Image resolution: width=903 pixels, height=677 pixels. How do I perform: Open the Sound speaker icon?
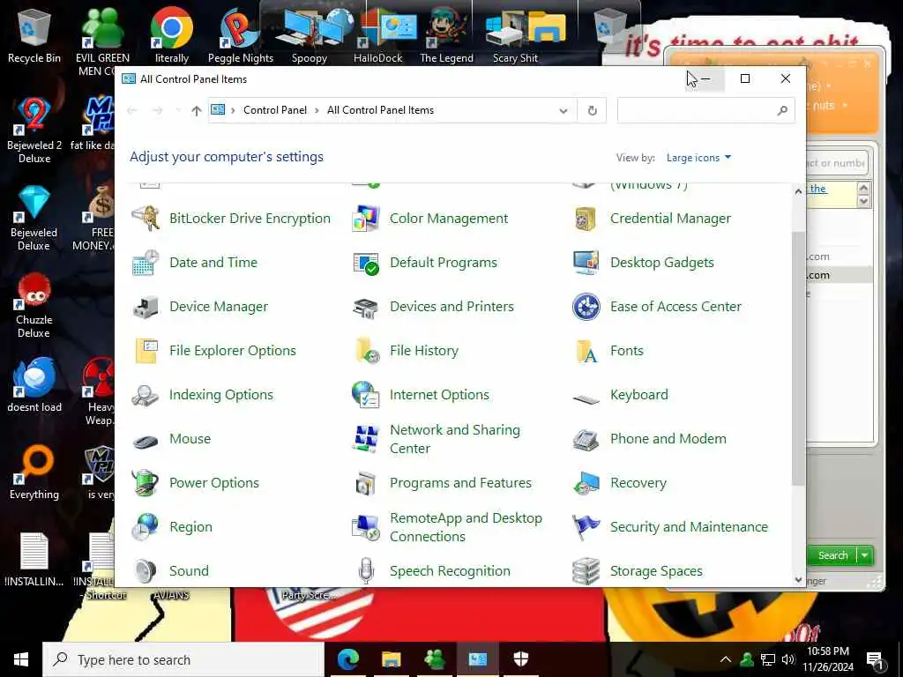146,571
